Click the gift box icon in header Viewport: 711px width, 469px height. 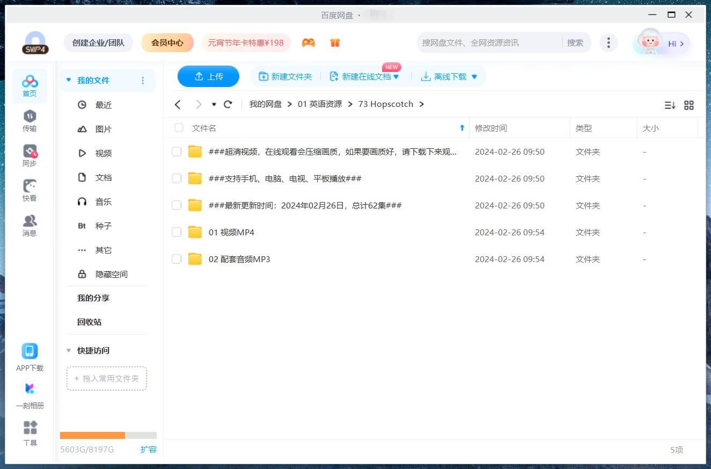(335, 43)
